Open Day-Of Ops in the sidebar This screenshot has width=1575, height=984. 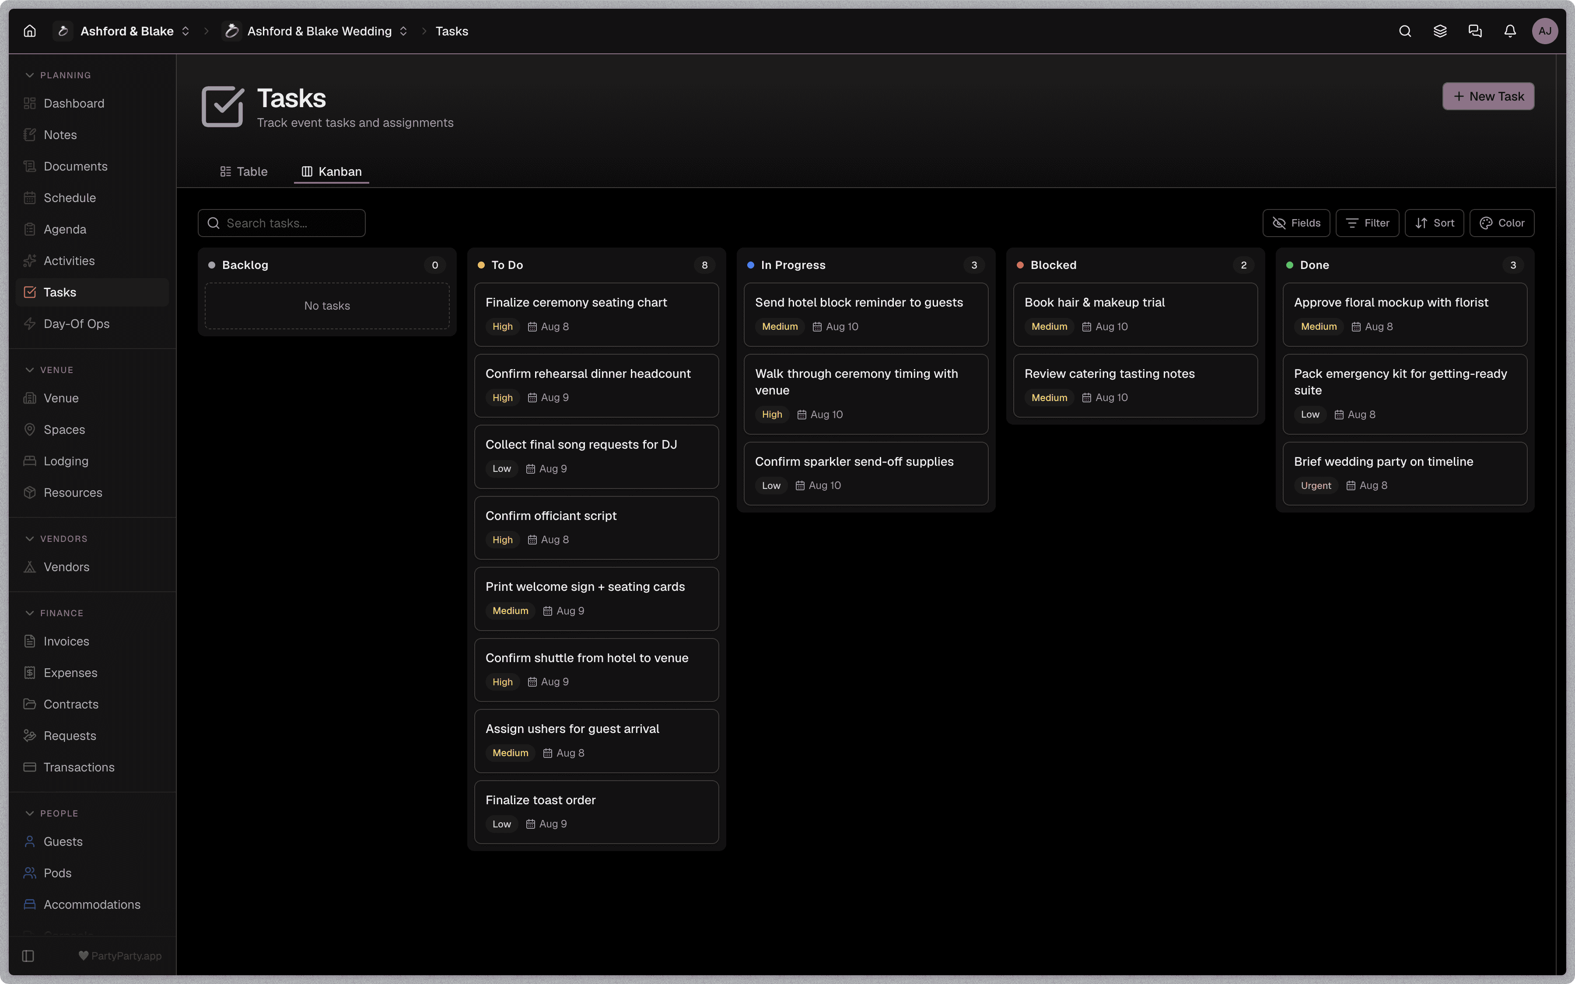click(92, 324)
